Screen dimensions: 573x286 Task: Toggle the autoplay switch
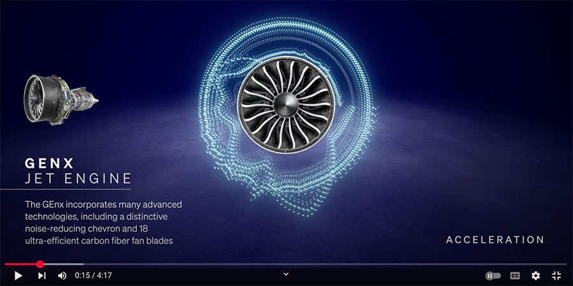click(493, 276)
